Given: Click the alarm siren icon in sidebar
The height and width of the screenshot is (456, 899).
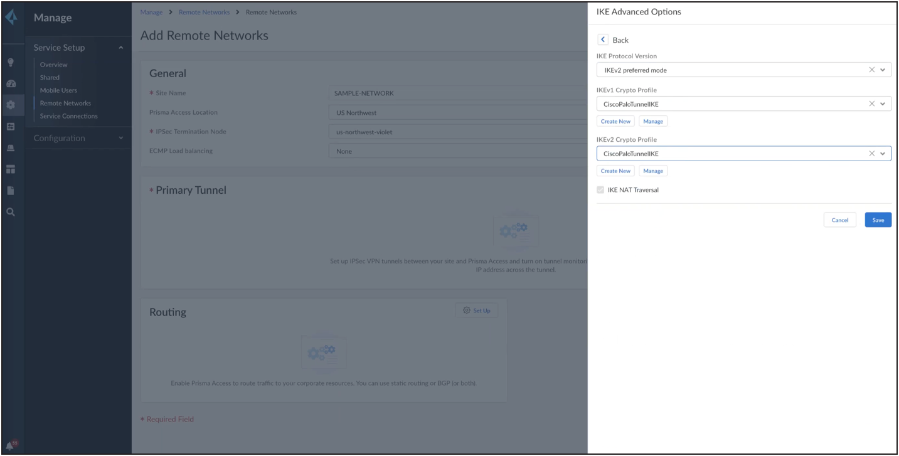Looking at the screenshot, I should click(11, 147).
